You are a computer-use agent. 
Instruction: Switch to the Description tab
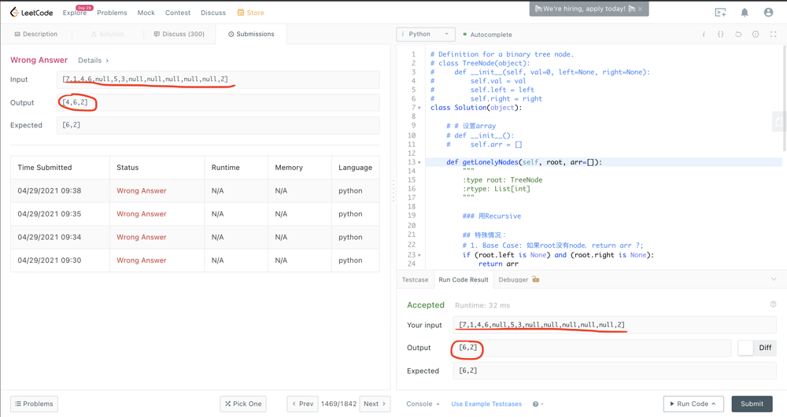click(36, 34)
